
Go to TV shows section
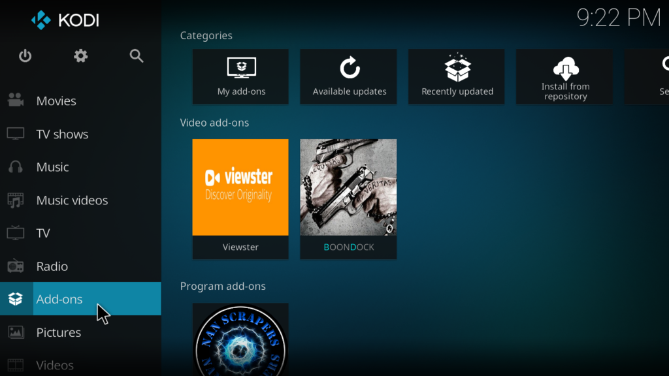coord(62,134)
